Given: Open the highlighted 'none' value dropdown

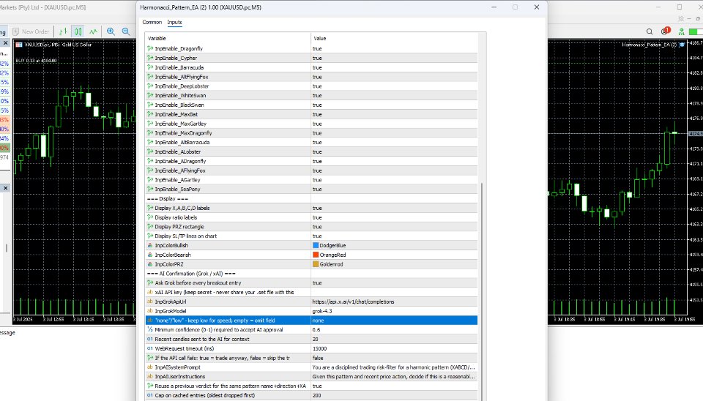Looking at the screenshot, I should (394, 321).
